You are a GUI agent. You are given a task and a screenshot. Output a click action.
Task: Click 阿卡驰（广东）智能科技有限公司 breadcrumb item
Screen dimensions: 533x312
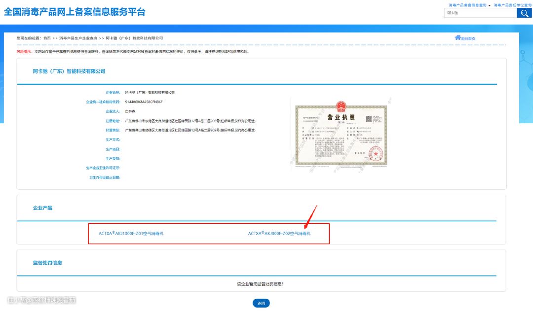click(x=134, y=38)
